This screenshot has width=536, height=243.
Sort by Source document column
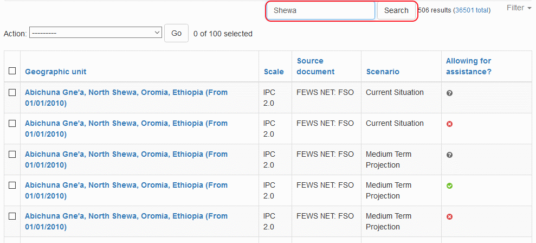tap(315, 66)
